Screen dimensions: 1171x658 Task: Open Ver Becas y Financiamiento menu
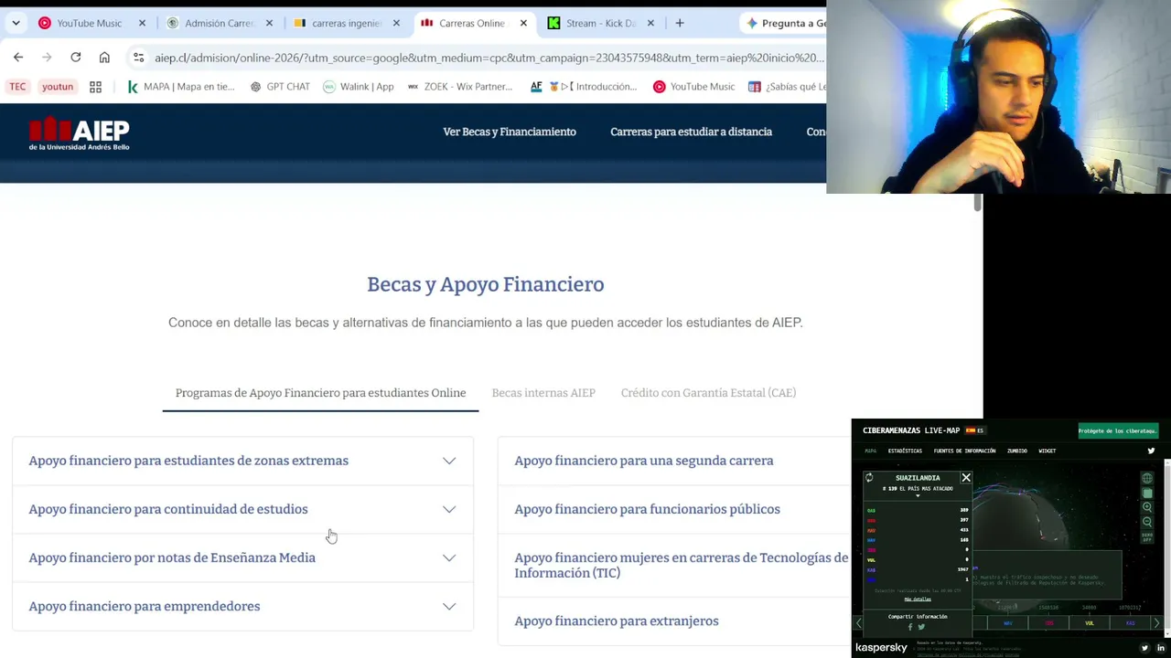[510, 132]
